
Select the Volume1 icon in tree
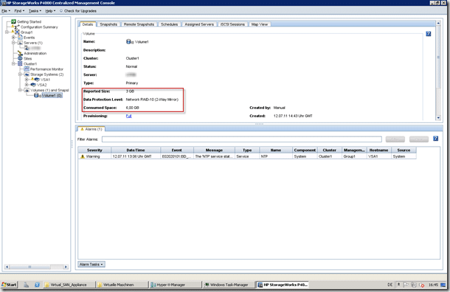[36, 96]
